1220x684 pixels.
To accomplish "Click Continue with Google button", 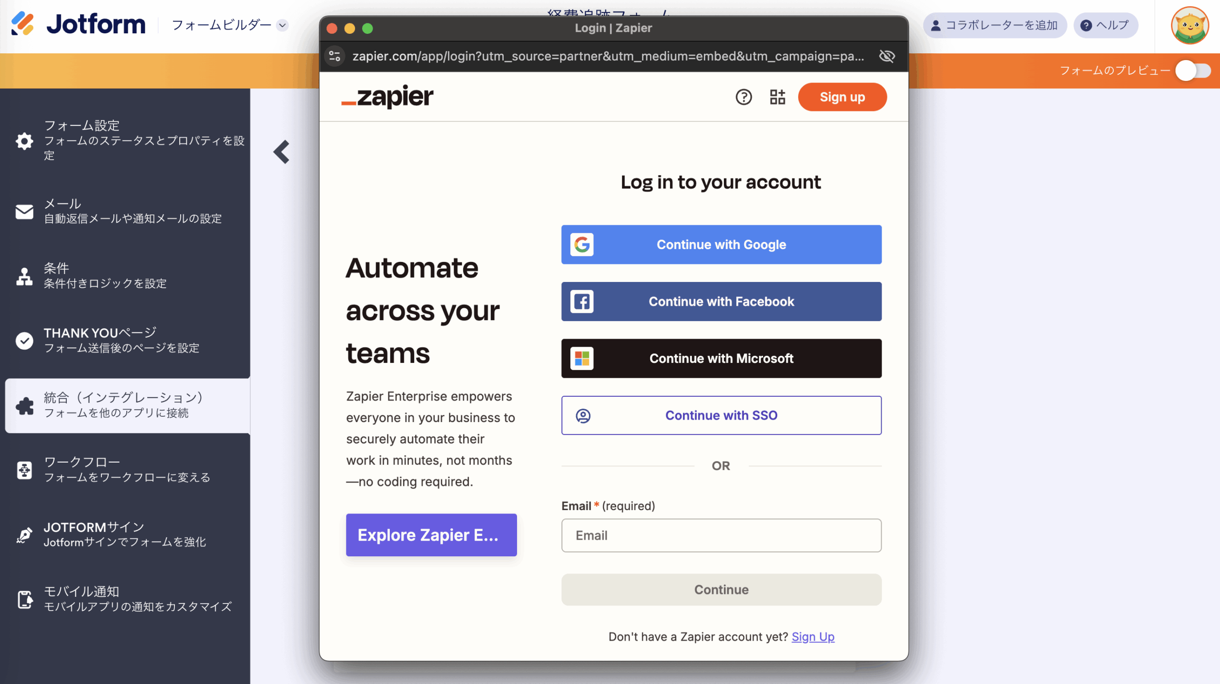I will coord(721,244).
